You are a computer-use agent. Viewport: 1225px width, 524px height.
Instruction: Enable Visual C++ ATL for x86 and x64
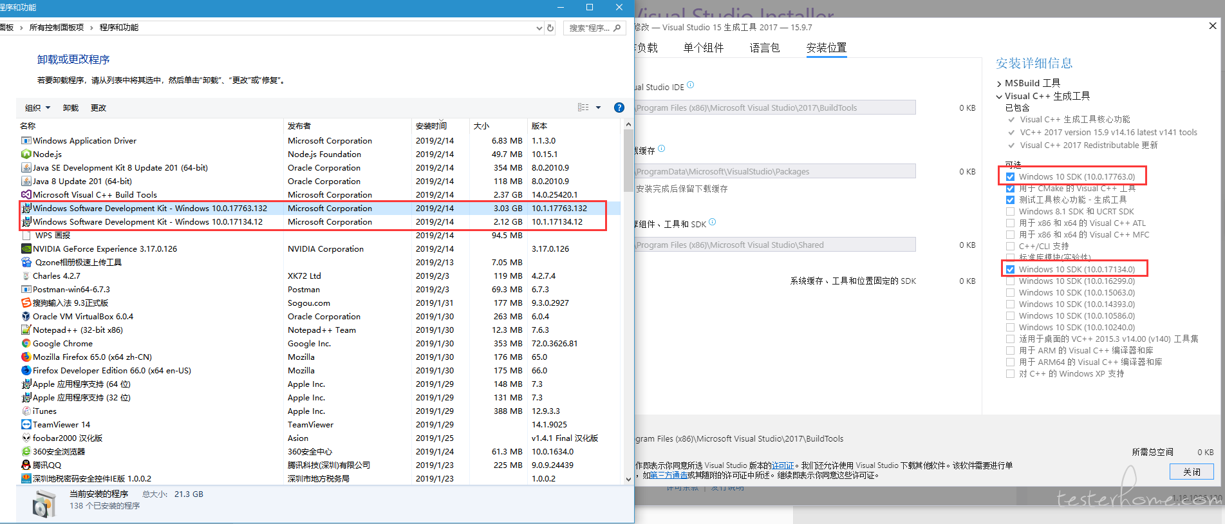[1011, 223]
